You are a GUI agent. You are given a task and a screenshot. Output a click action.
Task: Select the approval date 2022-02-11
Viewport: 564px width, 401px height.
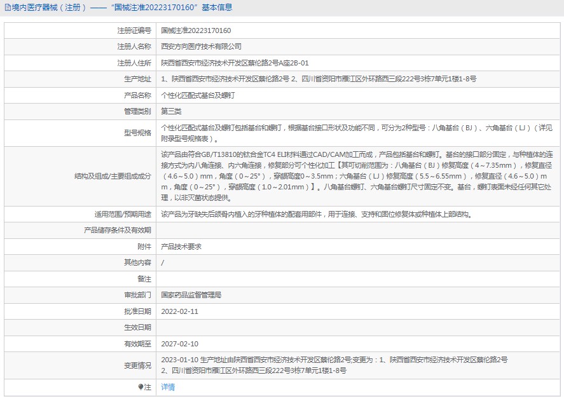(180, 311)
